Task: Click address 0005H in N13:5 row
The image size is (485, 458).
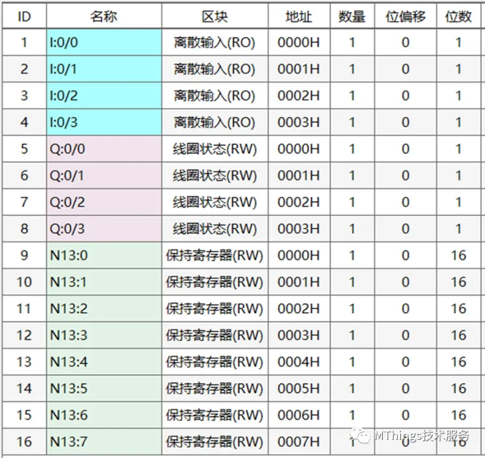Action: tap(299, 388)
